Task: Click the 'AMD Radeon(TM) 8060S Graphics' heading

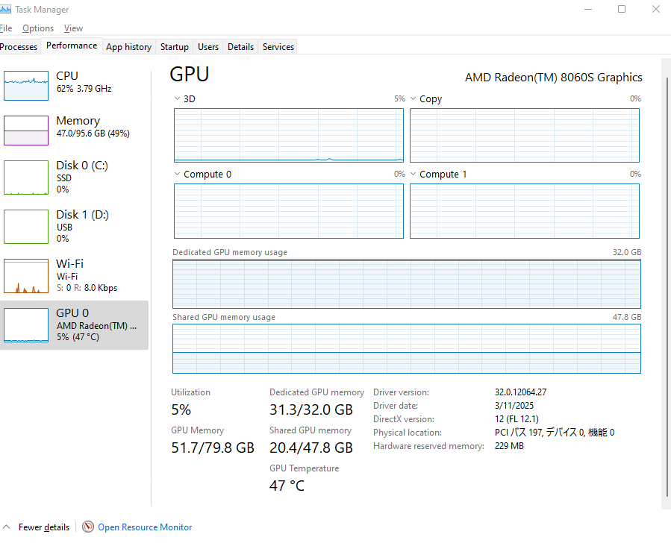Action: (x=554, y=78)
